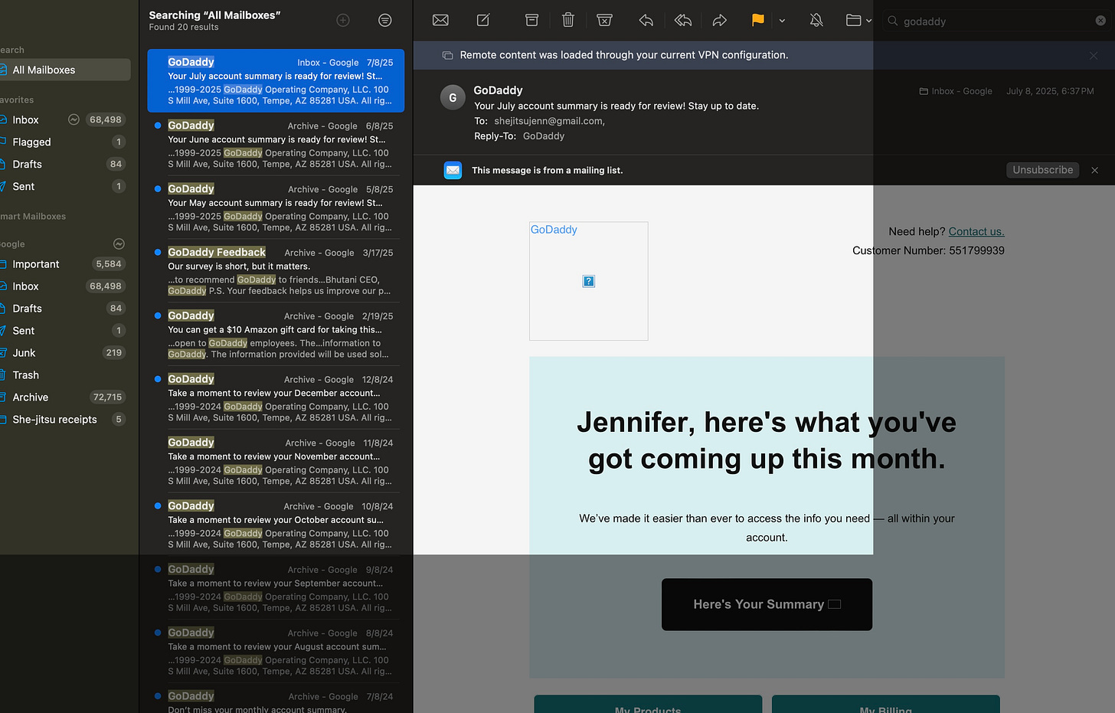Click the Inbox - Google mailbox label in header
The width and height of the screenshot is (1115, 713).
956,91
